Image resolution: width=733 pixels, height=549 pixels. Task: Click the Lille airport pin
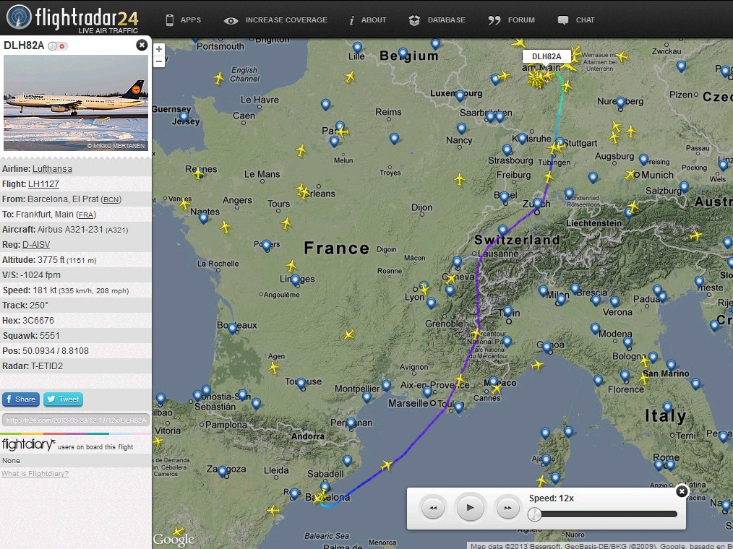(357, 47)
